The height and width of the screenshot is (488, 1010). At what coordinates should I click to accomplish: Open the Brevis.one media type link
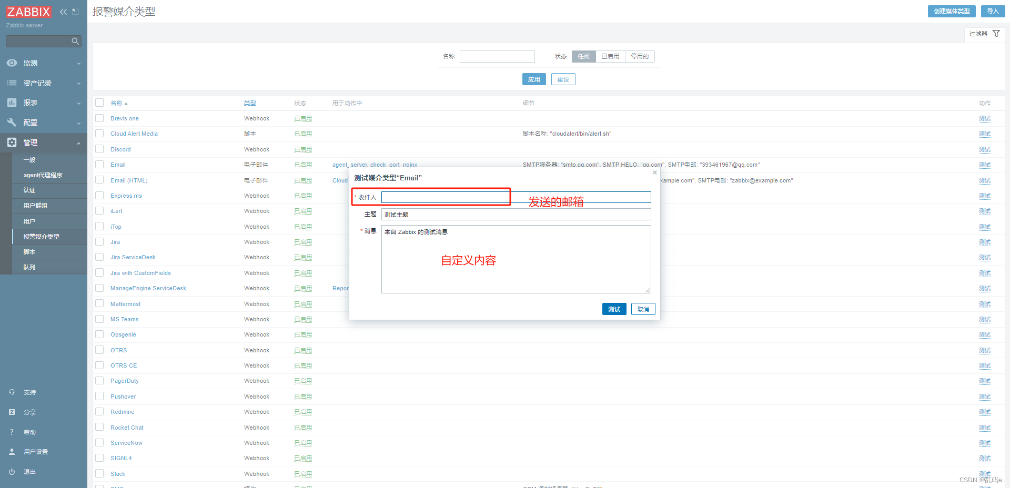click(x=125, y=118)
